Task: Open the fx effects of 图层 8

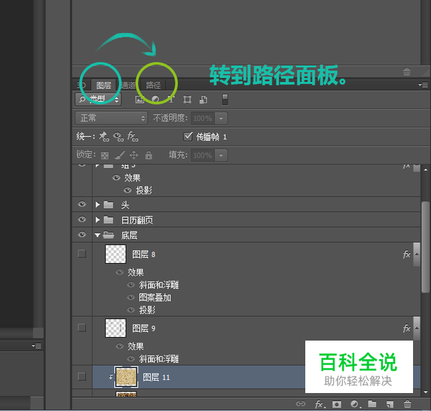Action: (x=407, y=254)
